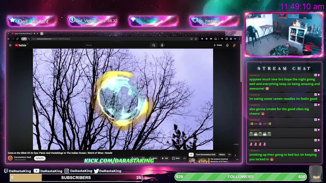Go to YouTube home via logo

[x=21, y=45]
